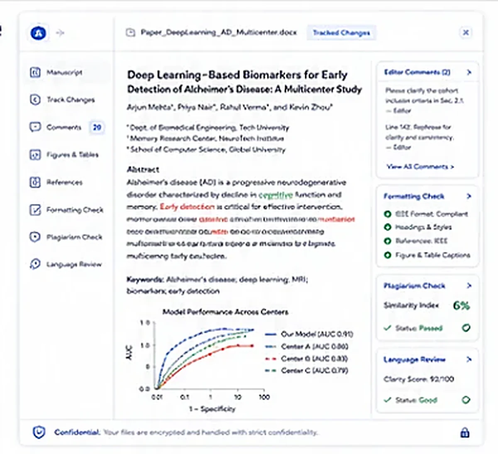498x454 pixels.
Task: Click the References sidebar icon
Action: pos(35,182)
